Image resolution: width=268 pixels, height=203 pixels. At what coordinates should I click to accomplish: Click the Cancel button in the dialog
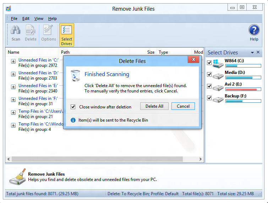[x=183, y=106]
